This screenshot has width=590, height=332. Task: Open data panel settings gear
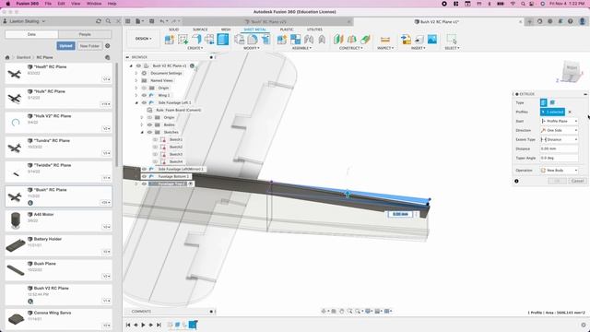point(108,46)
